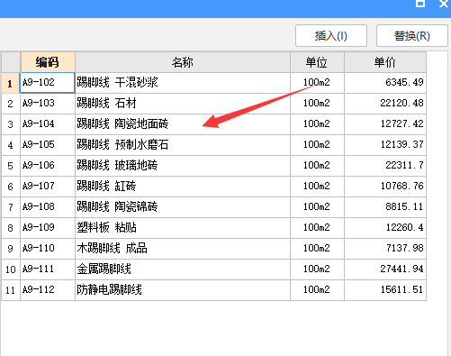This screenshot has height=356, width=451.
Task: Click the price cell 12260.4
Action: (x=385, y=228)
